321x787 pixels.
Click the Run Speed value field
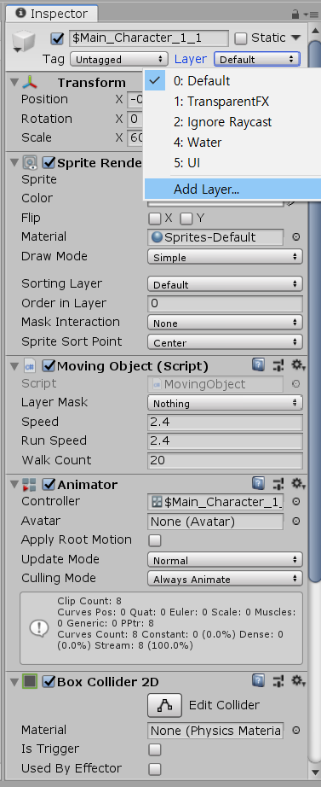point(225,441)
